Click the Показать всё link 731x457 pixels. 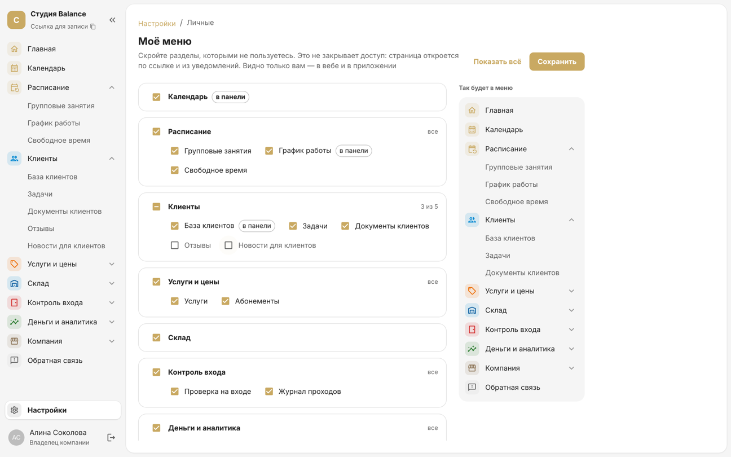tap(497, 61)
